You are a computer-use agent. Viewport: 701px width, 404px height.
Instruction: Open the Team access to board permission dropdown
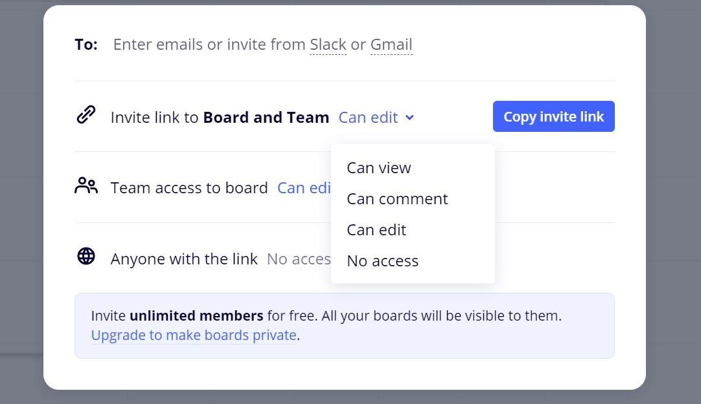(304, 187)
